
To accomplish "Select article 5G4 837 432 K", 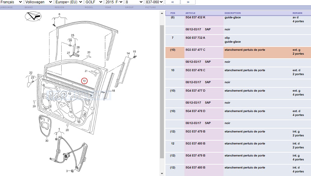I will 196,17.
